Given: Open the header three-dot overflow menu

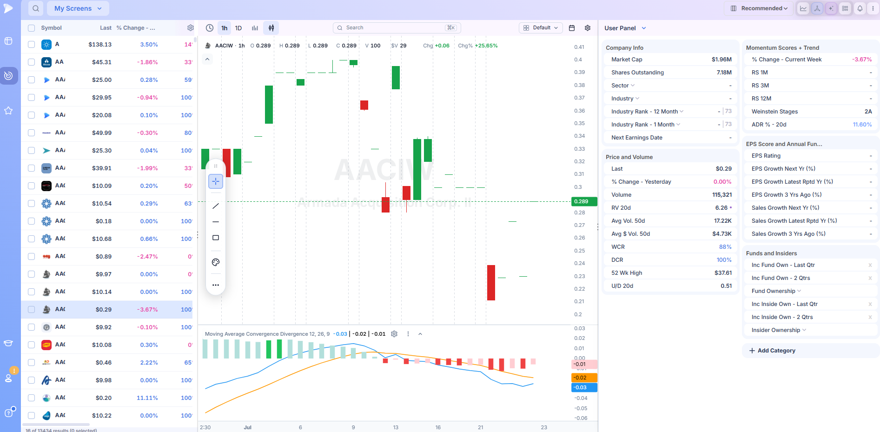Looking at the screenshot, I should click(873, 8).
